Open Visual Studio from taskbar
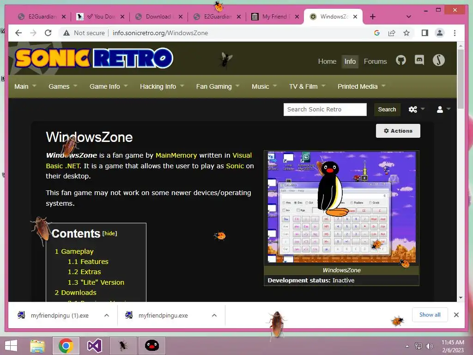473x355 pixels. [94, 346]
